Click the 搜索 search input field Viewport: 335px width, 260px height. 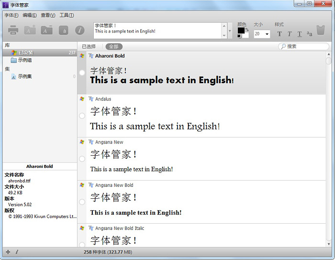coord(306,46)
